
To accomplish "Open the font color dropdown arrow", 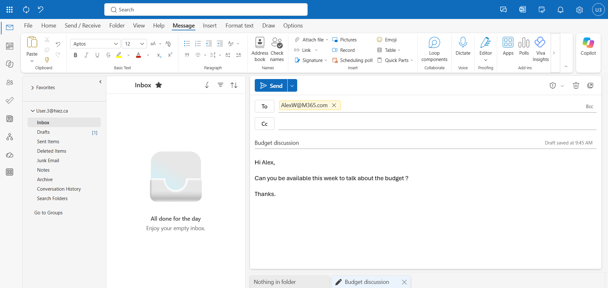I will tap(148, 55).
